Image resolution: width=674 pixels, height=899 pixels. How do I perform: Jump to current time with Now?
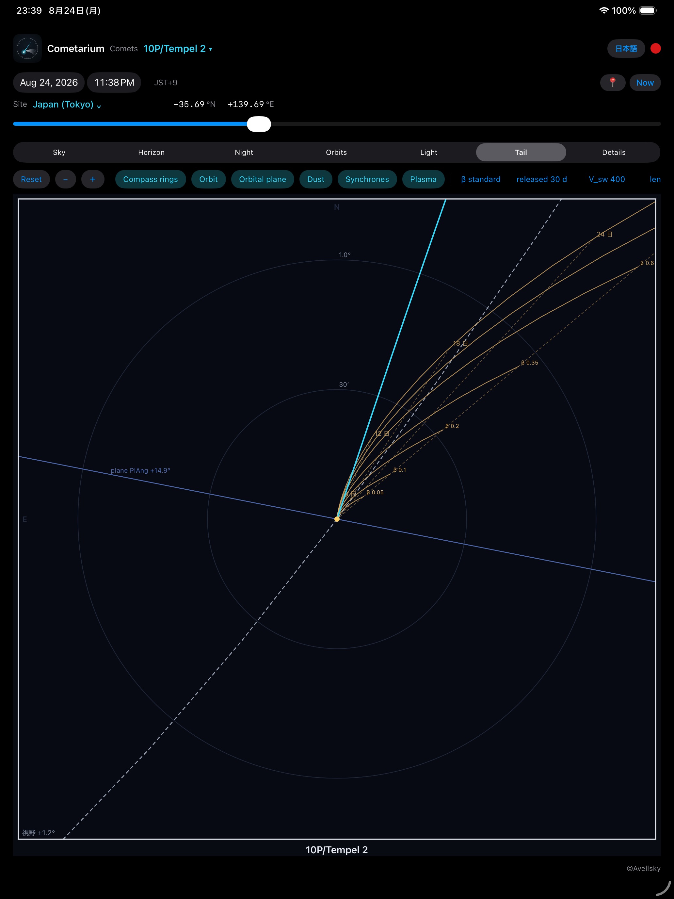pyautogui.click(x=645, y=83)
